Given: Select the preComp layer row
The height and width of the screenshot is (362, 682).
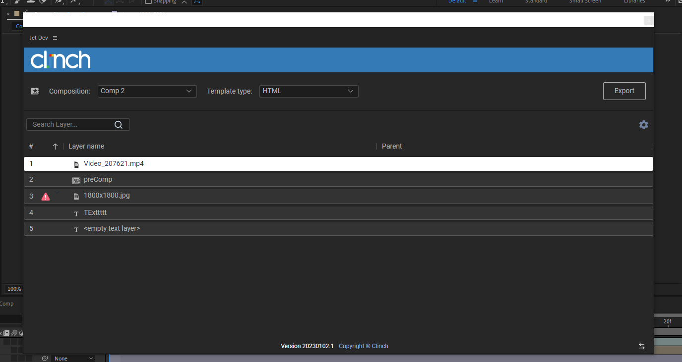Looking at the screenshot, I should click(x=338, y=180).
